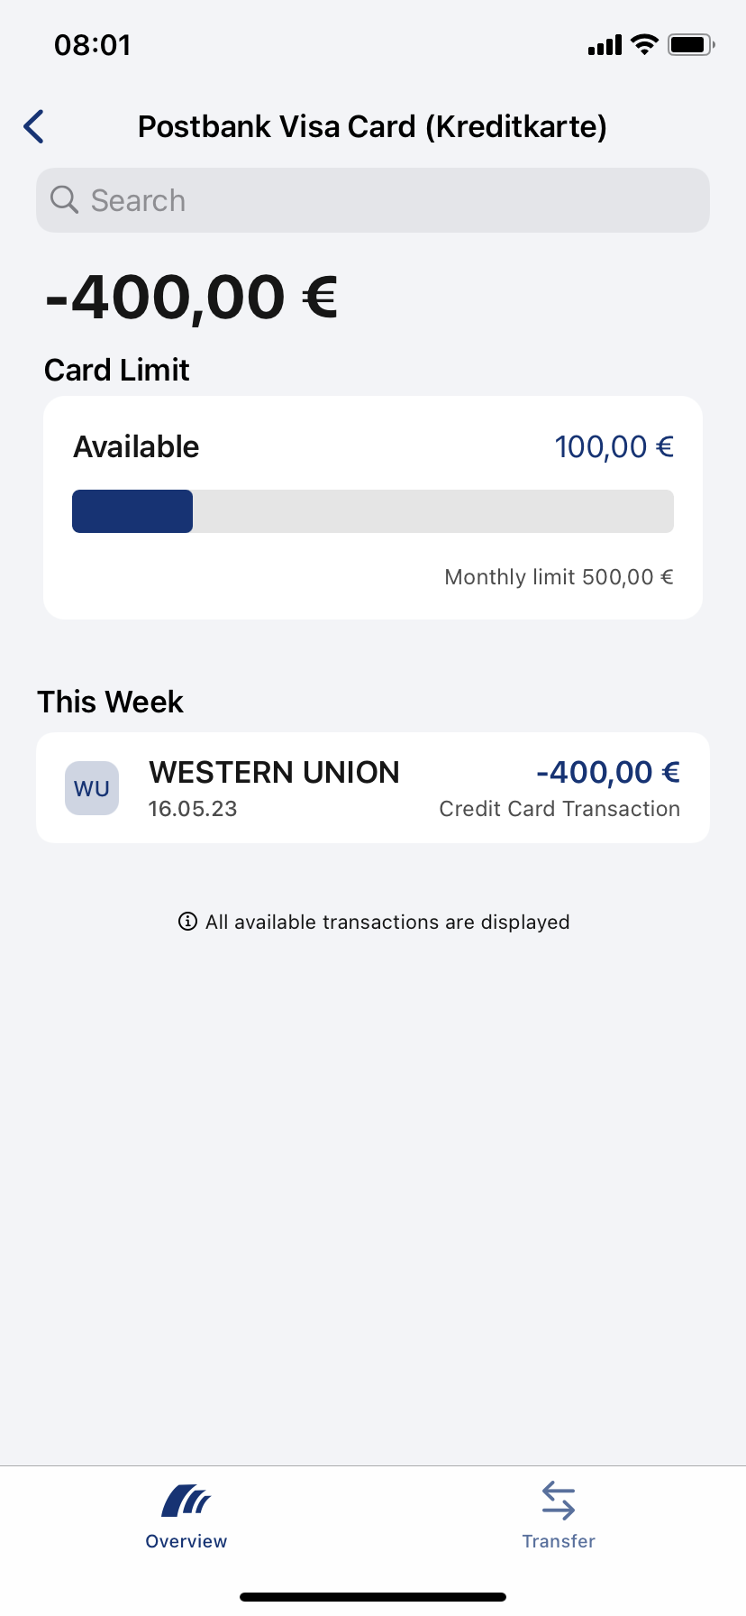Expand the Western Union transaction details
The width and height of the screenshot is (746, 1616).
[372, 787]
